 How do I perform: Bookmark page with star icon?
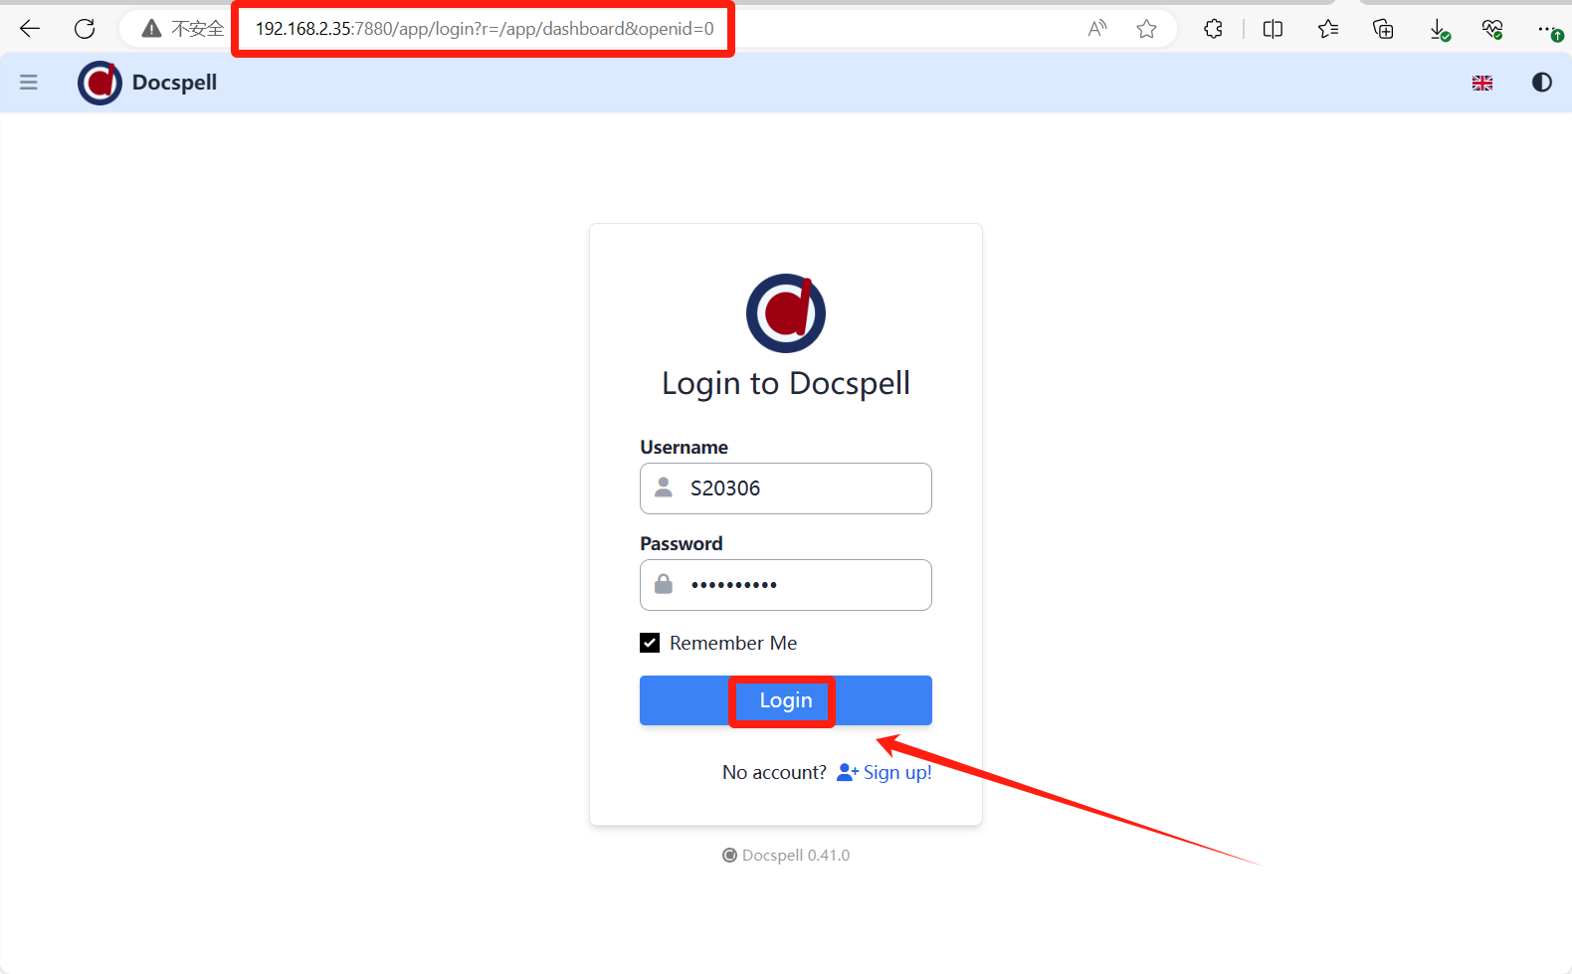pos(1146,29)
